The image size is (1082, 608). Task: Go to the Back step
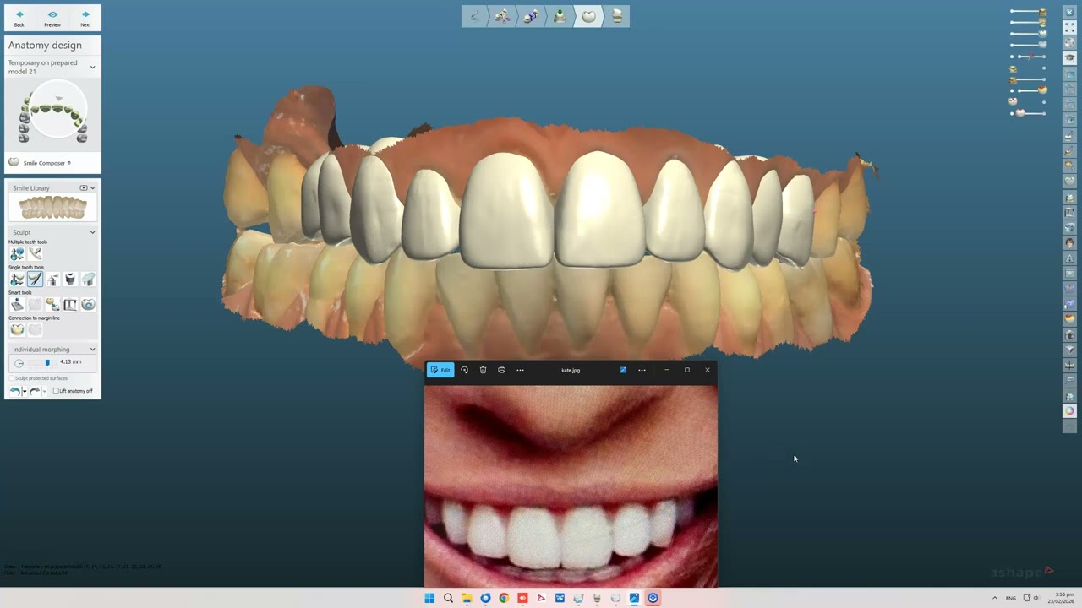click(x=19, y=18)
